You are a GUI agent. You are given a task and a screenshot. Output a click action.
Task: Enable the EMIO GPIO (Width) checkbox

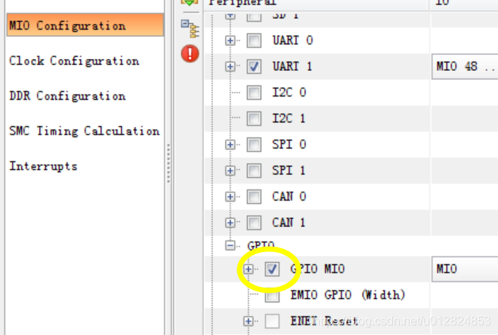coord(272,296)
